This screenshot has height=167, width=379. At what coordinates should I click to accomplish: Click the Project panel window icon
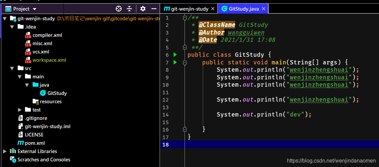click(8, 9)
